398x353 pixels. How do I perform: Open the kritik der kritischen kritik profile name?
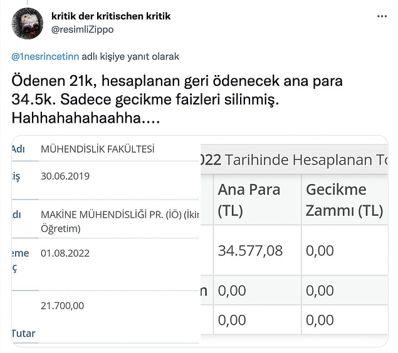[111, 16]
